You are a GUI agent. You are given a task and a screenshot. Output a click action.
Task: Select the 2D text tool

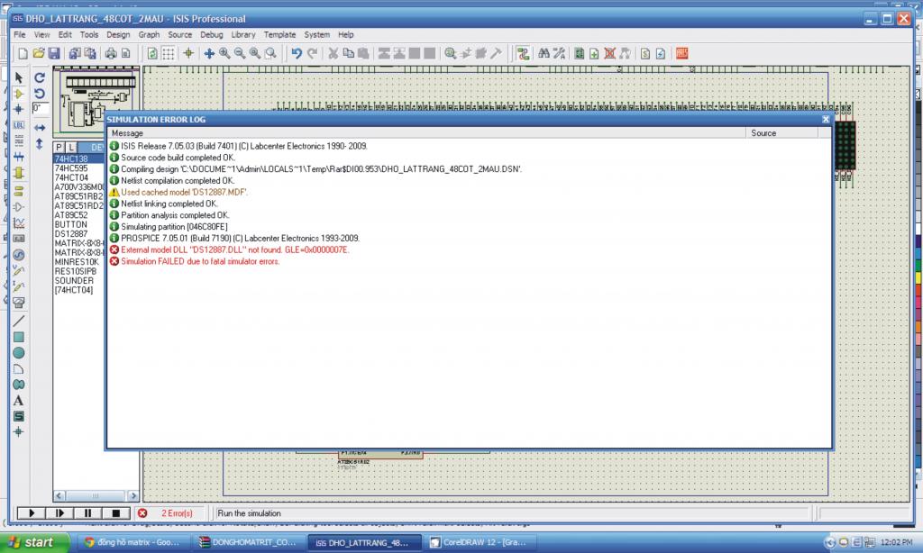tap(18, 401)
